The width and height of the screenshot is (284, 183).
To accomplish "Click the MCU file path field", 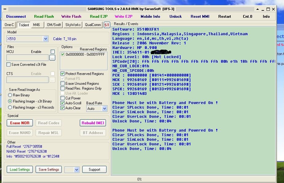I will tap(28, 58).
